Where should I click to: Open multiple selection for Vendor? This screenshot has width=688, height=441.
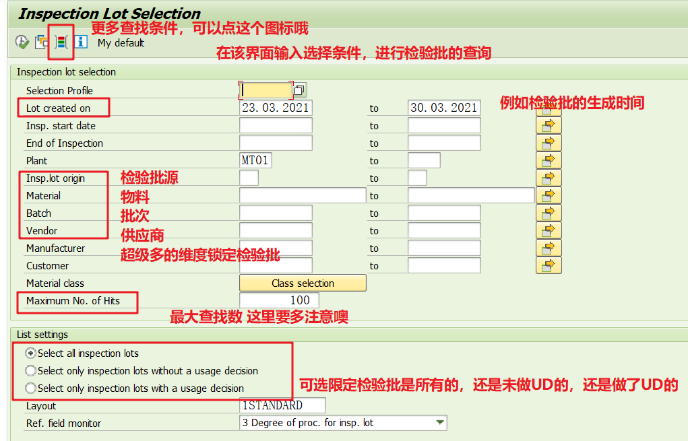549,230
